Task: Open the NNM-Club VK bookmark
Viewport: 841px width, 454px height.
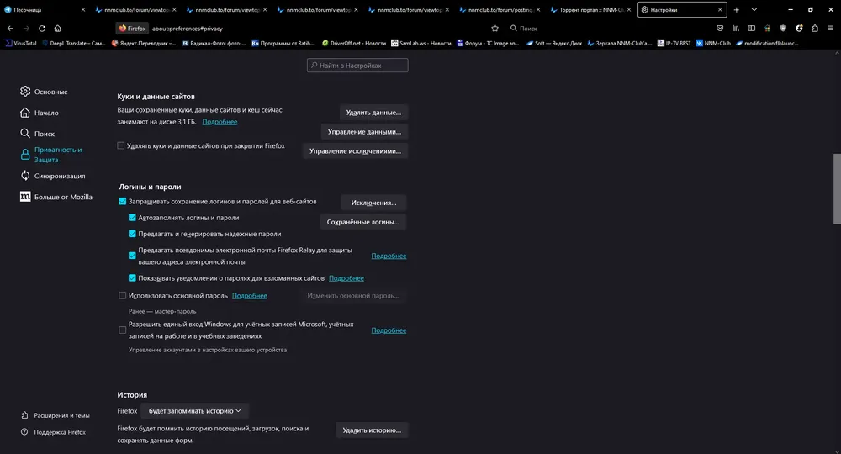Action: (x=713, y=43)
